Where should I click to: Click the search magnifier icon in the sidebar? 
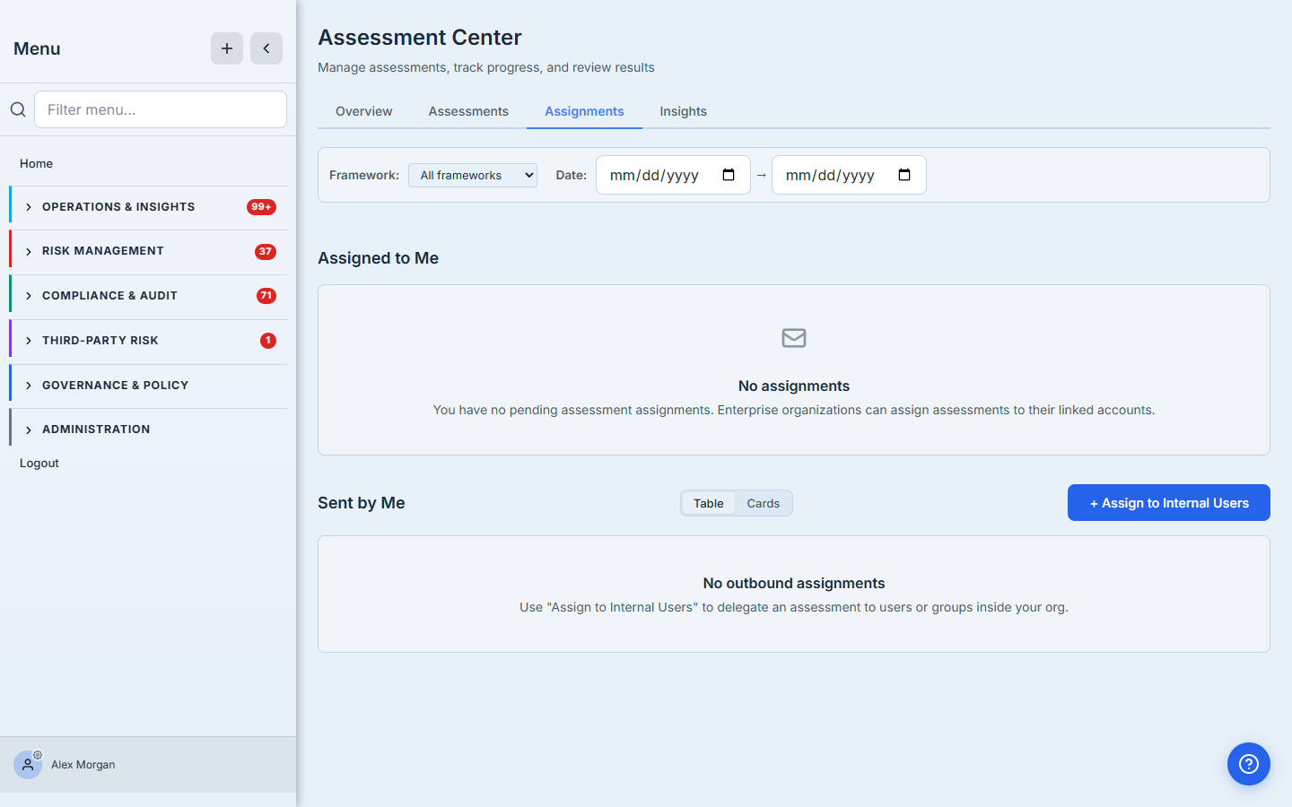point(18,109)
